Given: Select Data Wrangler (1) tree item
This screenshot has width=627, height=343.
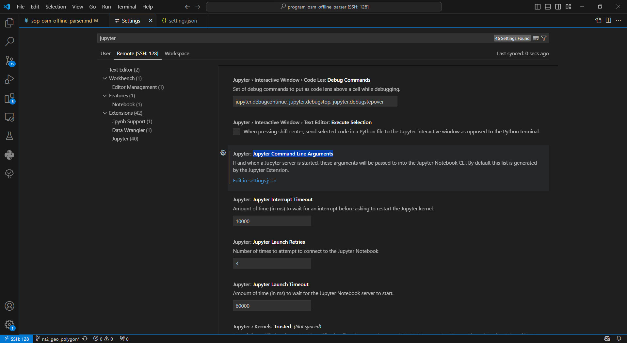Looking at the screenshot, I should point(132,130).
